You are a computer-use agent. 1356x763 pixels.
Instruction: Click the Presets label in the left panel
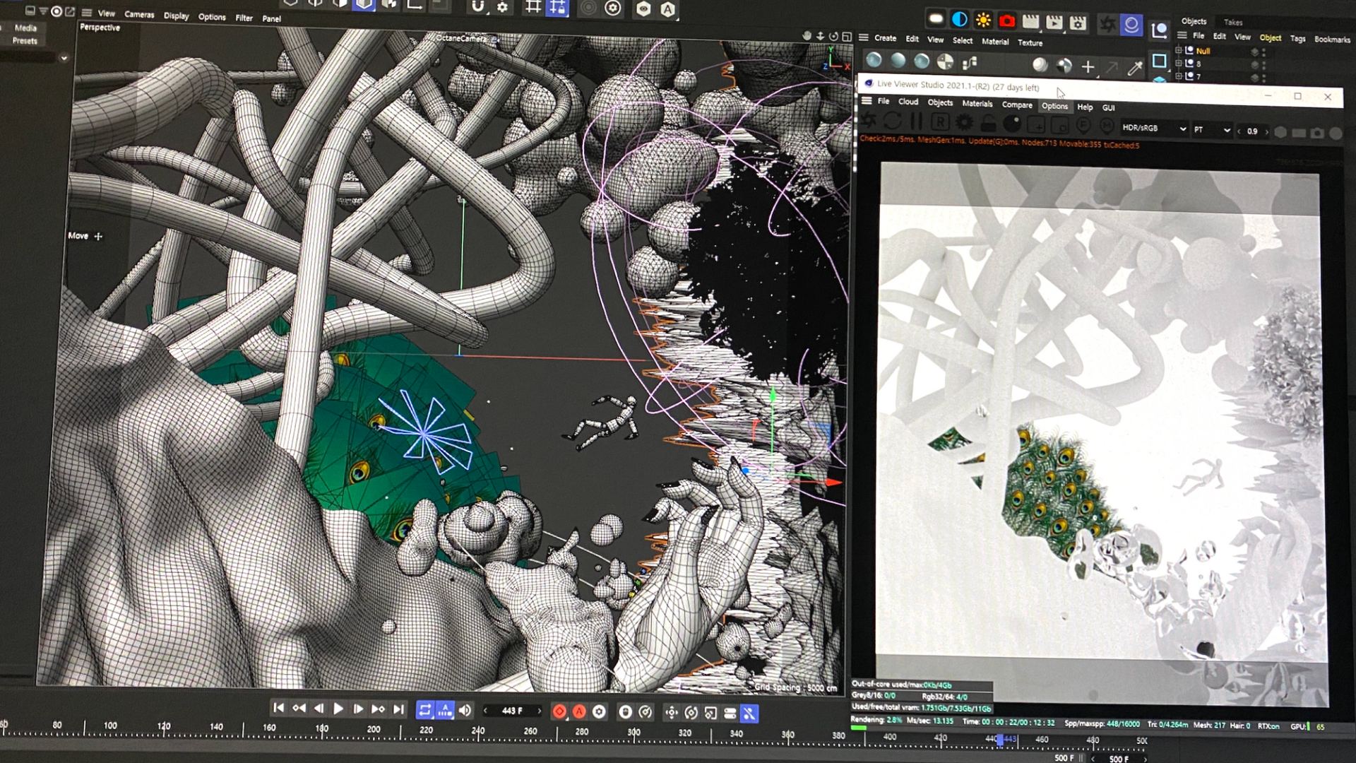pyautogui.click(x=25, y=41)
